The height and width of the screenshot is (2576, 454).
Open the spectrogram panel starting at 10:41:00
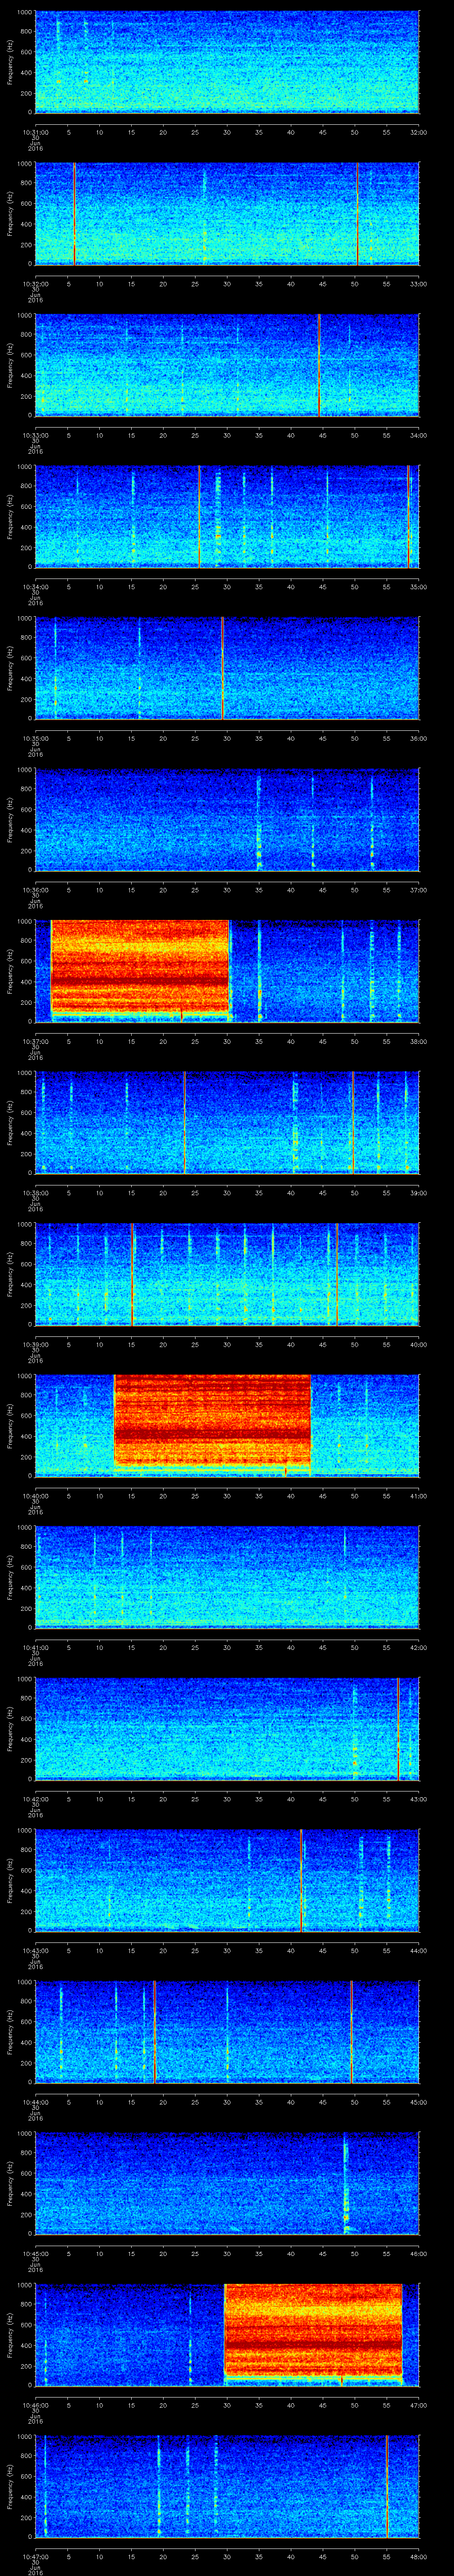[x=227, y=1576]
